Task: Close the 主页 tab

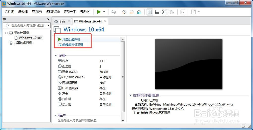Action: [x=69, y=21]
